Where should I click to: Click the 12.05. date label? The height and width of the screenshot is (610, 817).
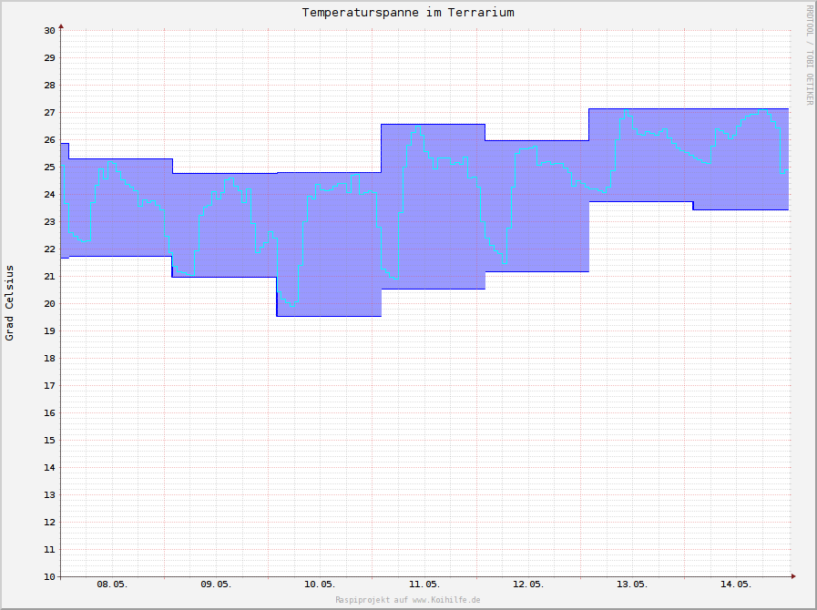528,584
